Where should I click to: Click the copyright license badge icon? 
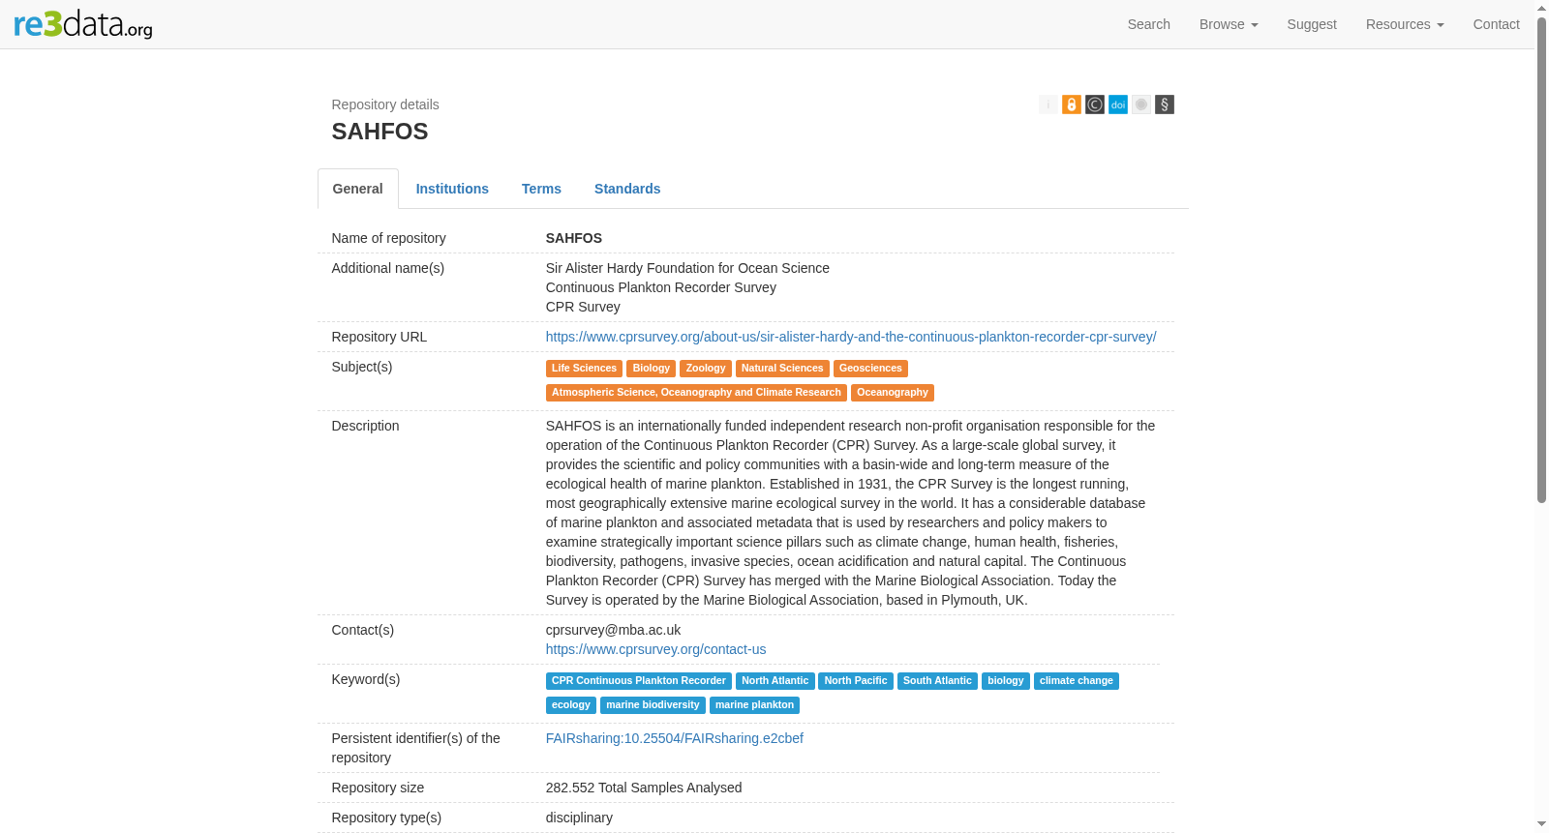[1095, 104]
